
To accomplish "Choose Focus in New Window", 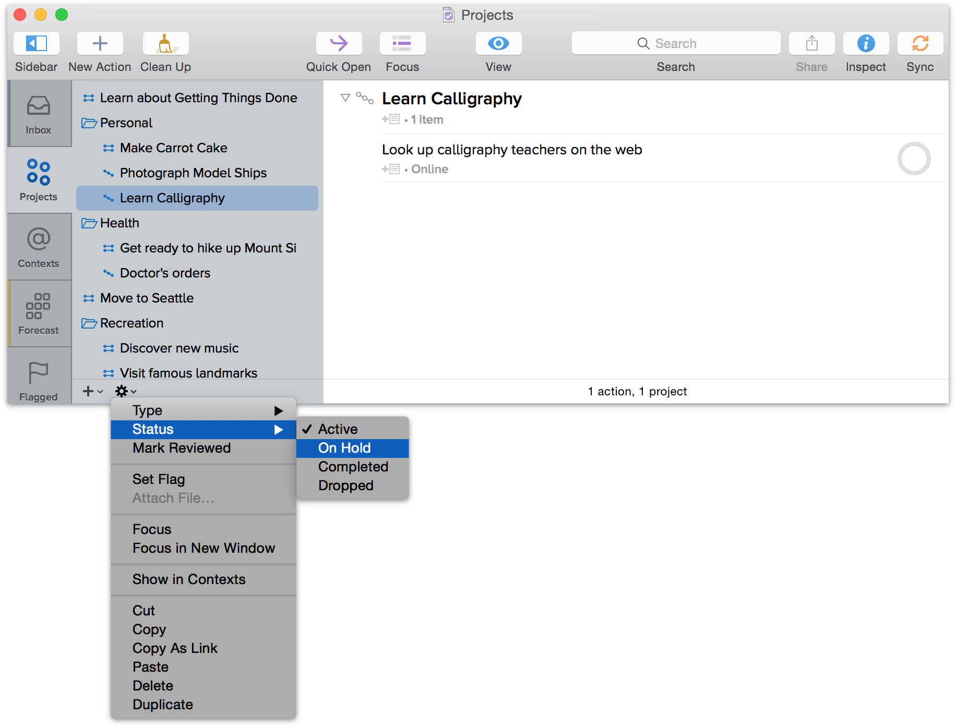I will 204,548.
